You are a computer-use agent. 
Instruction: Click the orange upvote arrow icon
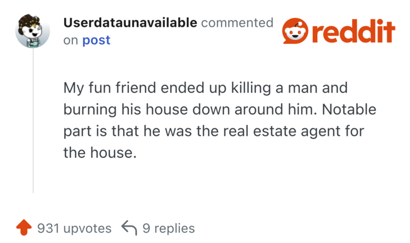click(25, 228)
